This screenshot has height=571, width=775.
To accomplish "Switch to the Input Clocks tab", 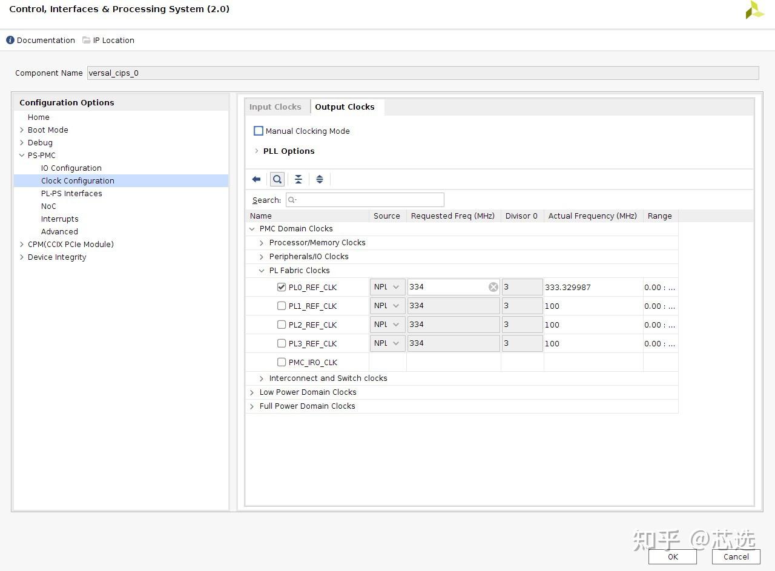I will pos(275,107).
